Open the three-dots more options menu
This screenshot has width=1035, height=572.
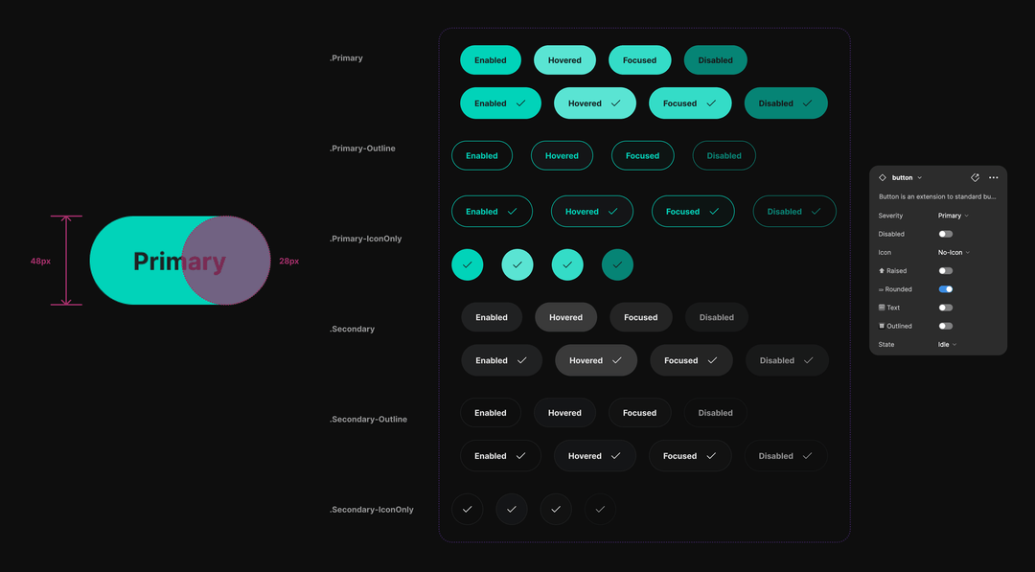click(x=994, y=177)
